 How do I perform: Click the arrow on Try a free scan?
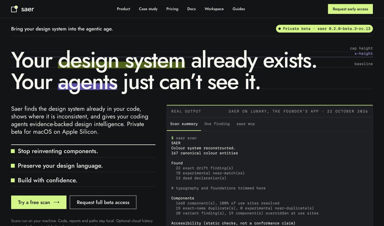(56, 202)
